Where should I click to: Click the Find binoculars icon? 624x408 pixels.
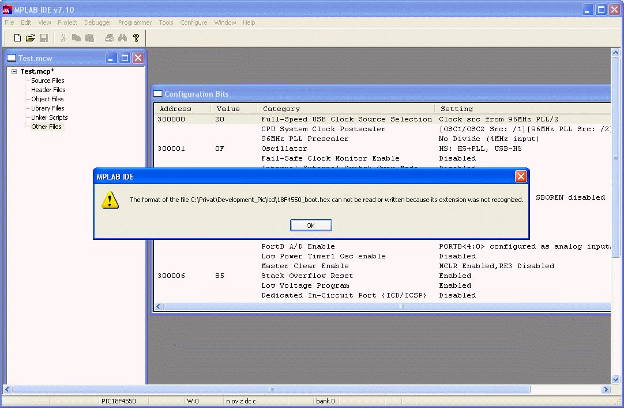[x=122, y=38]
